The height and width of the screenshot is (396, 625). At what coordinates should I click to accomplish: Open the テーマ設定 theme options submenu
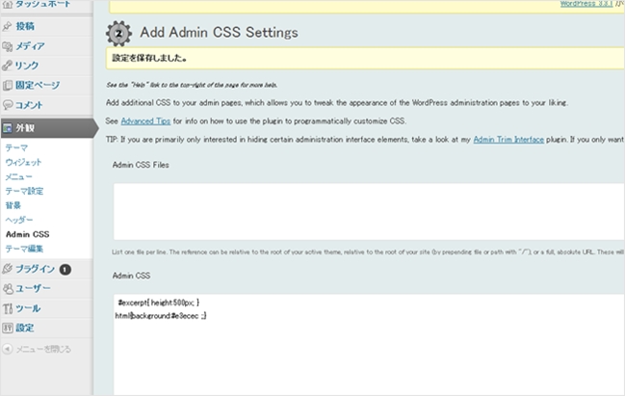(24, 191)
